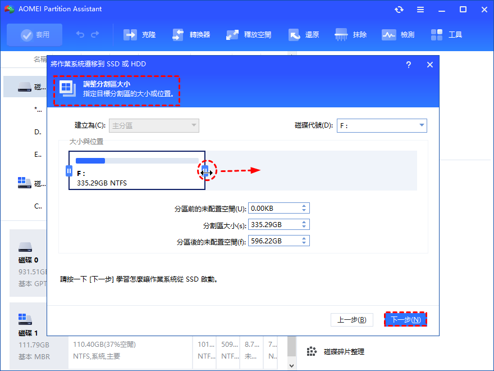Open the 磁碟代號 drive letter dropdown

[x=382, y=125]
